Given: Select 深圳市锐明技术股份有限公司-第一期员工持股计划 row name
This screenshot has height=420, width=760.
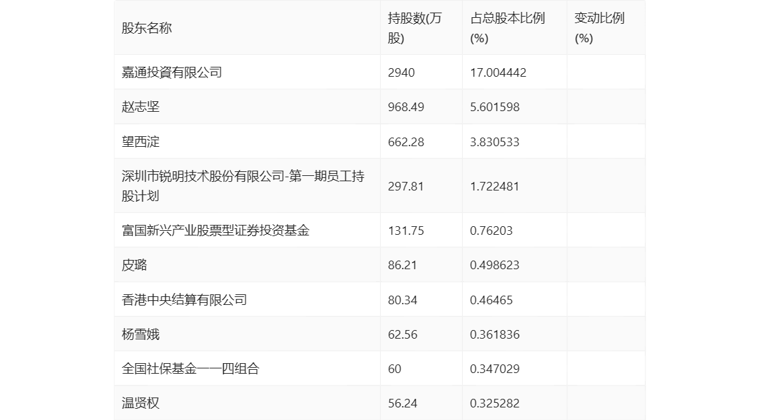Looking at the screenshot, I should tap(243, 186).
